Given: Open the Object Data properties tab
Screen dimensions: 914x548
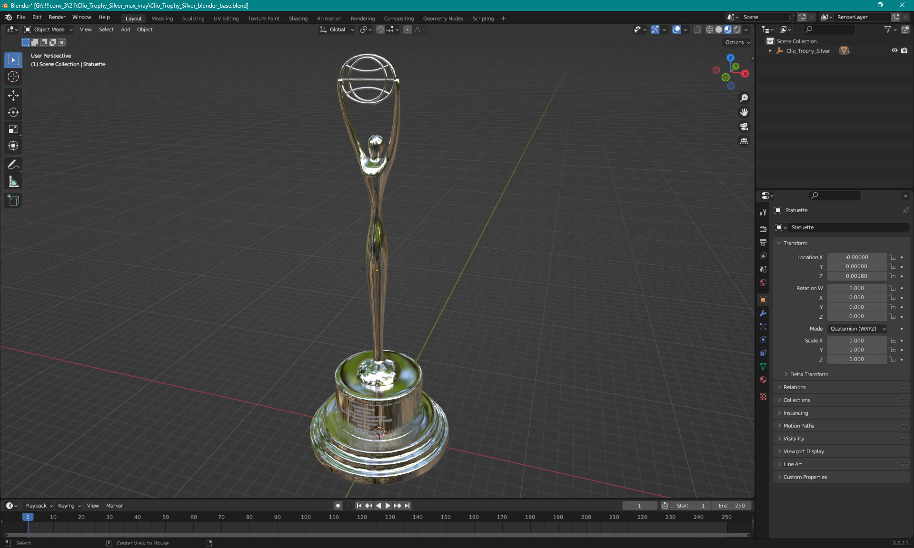Looking at the screenshot, I should [763, 366].
